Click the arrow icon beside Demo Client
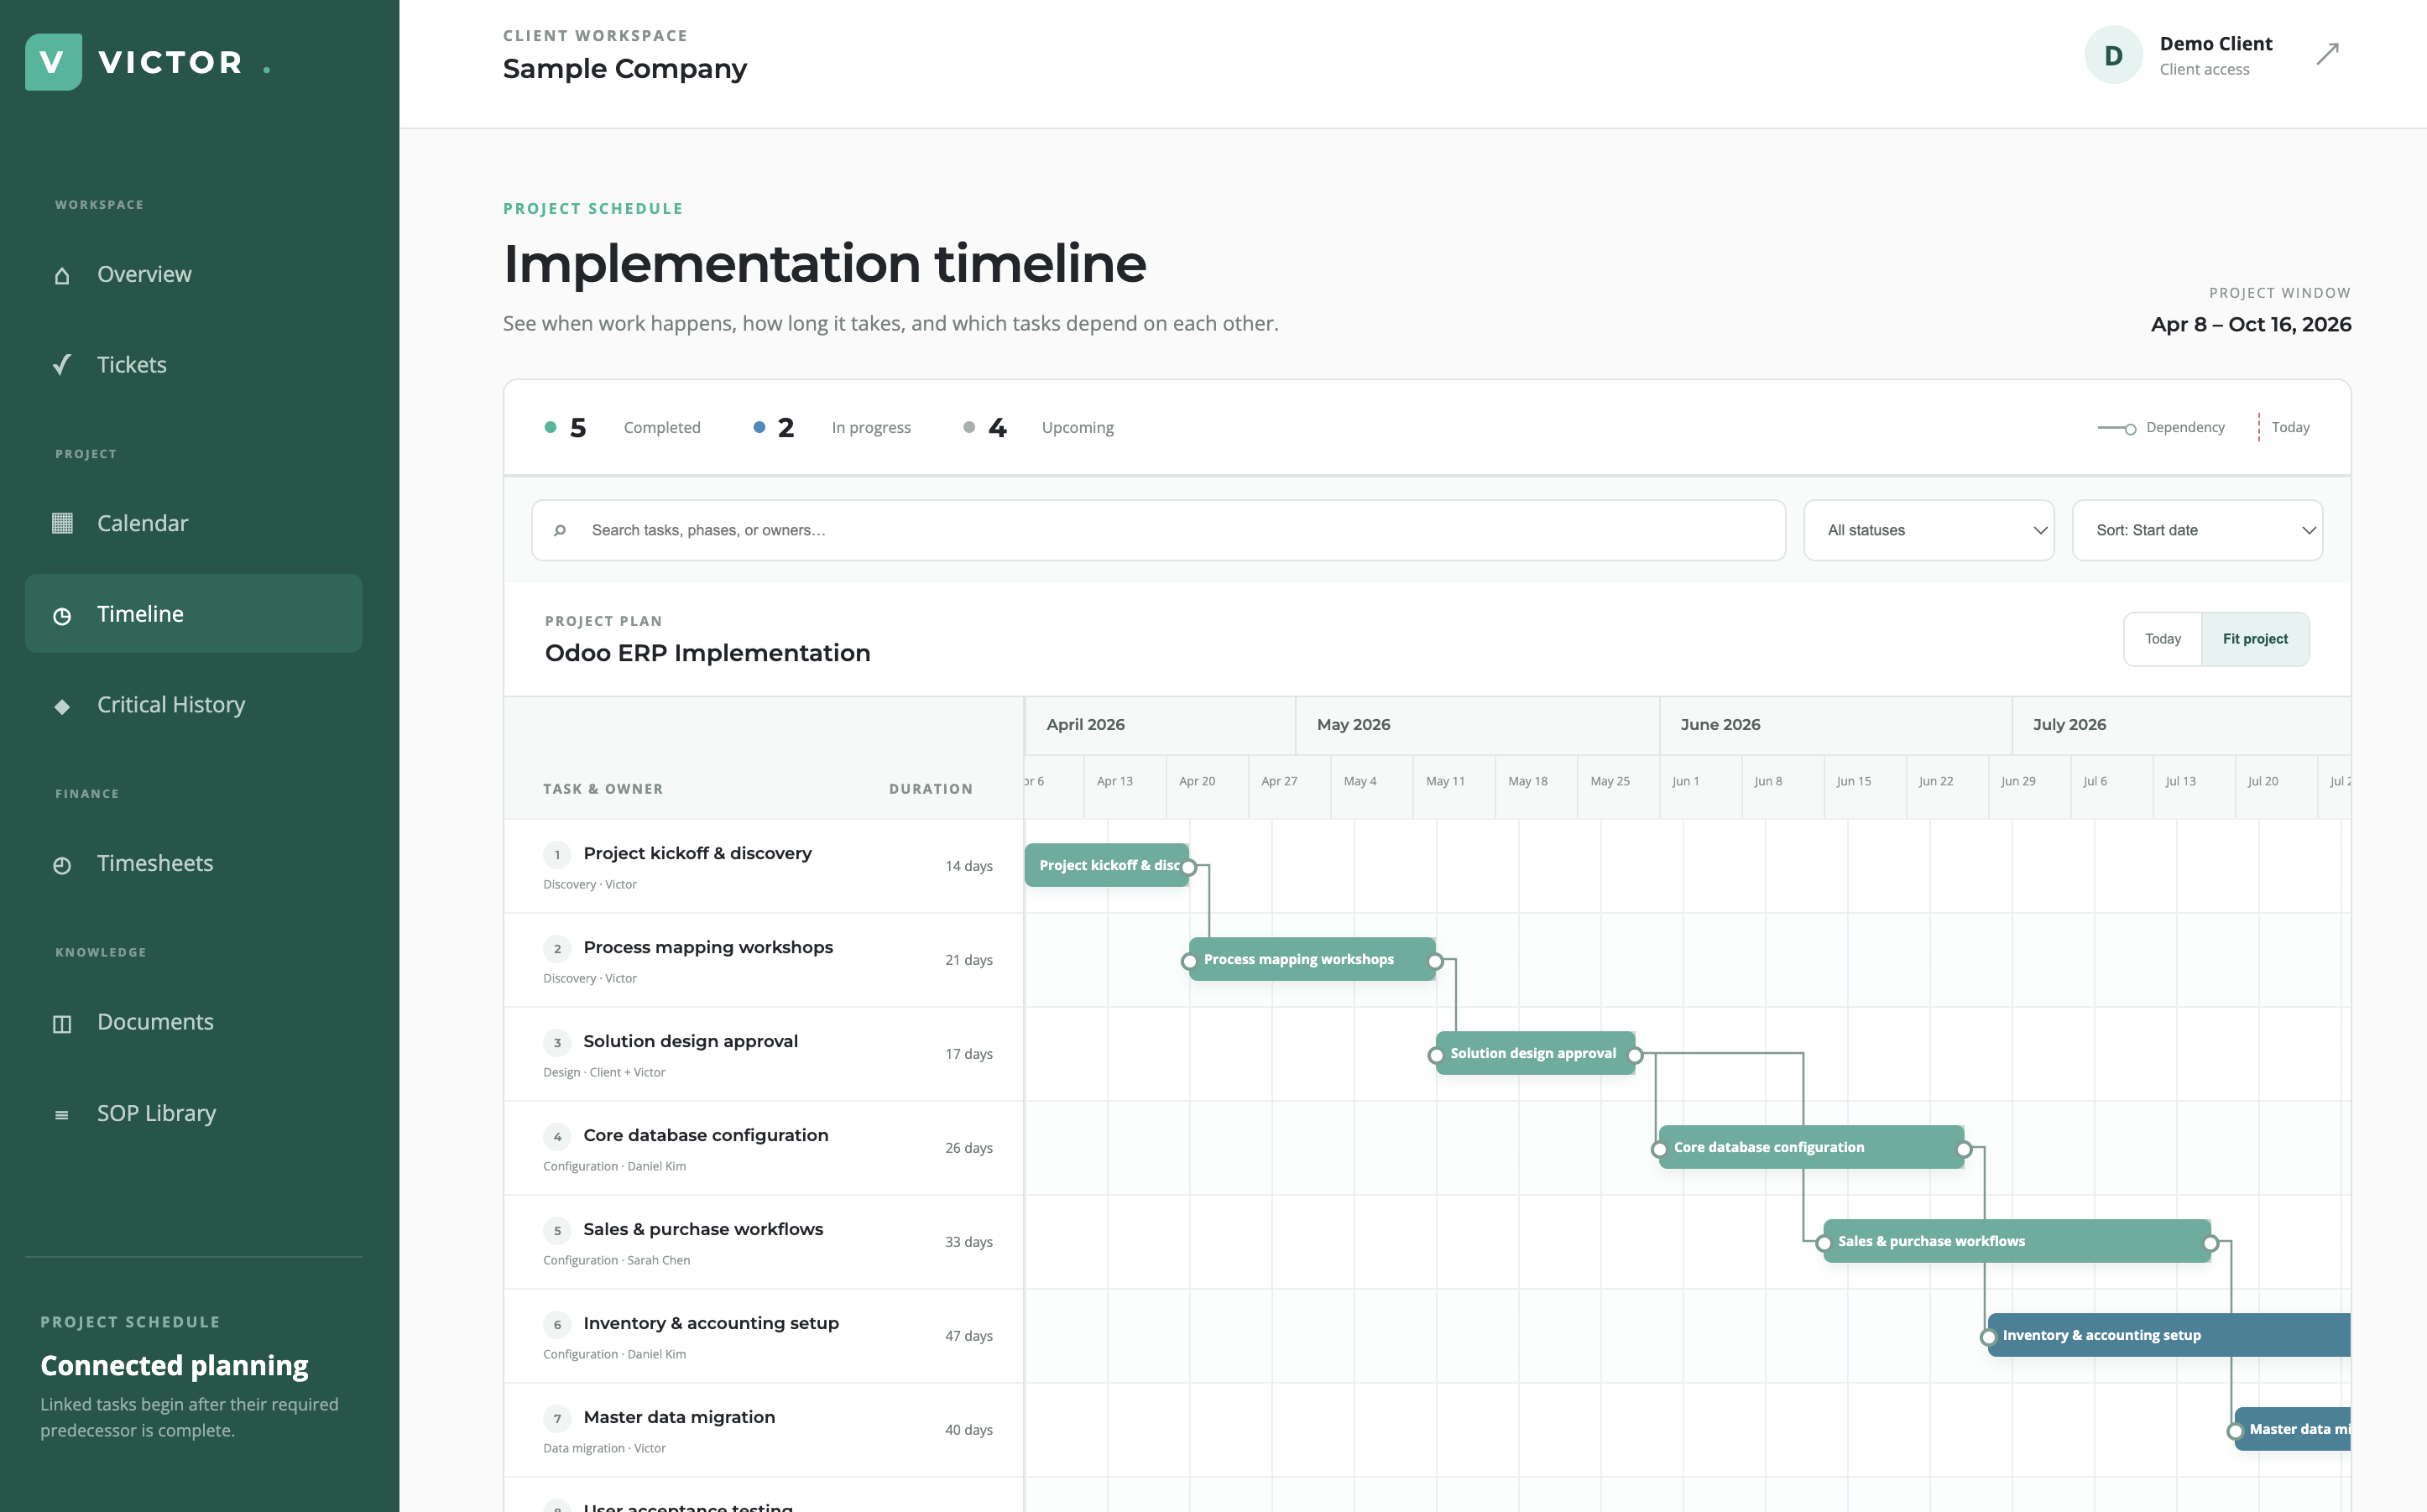The height and width of the screenshot is (1512, 2427). (x=2327, y=54)
